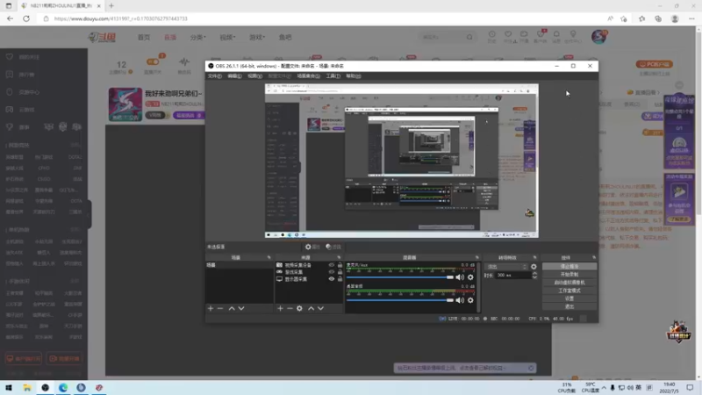Add a new source with the plus icon in the OBS Sources panel

(x=280, y=309)
